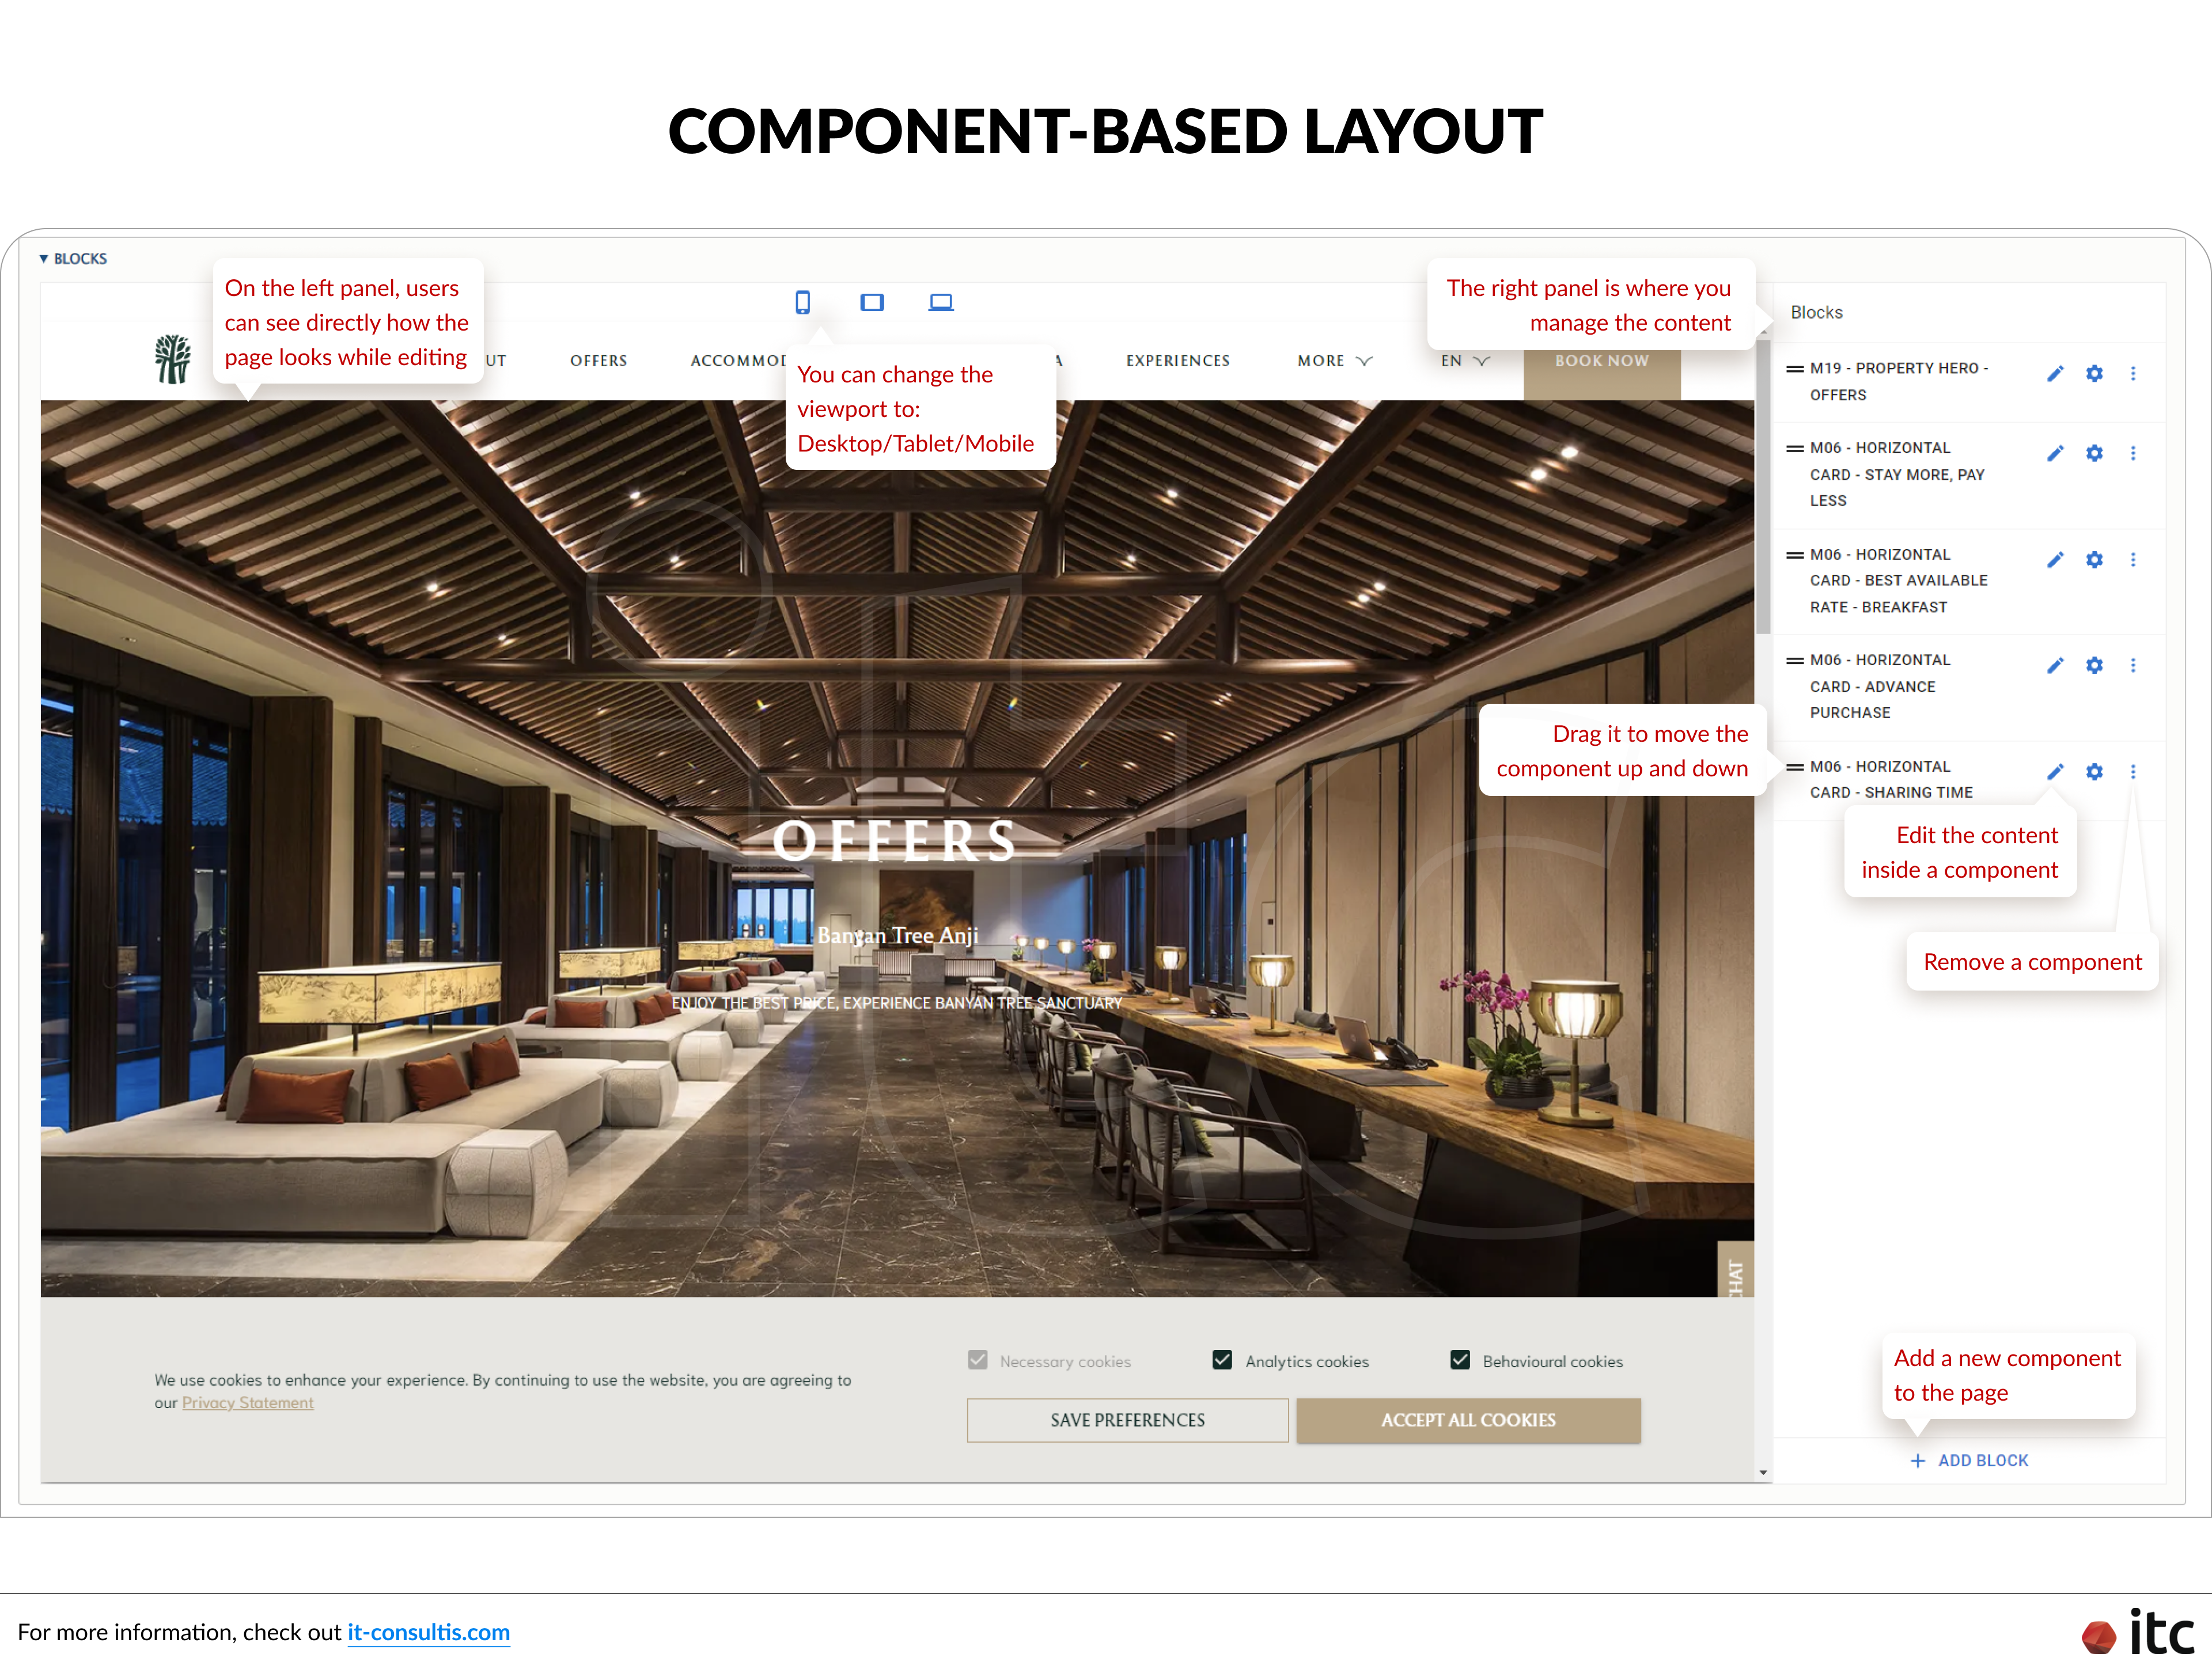
Task: Click the OFFERS hero heading text
Action: pyautogui.click(x=895, y=840)
